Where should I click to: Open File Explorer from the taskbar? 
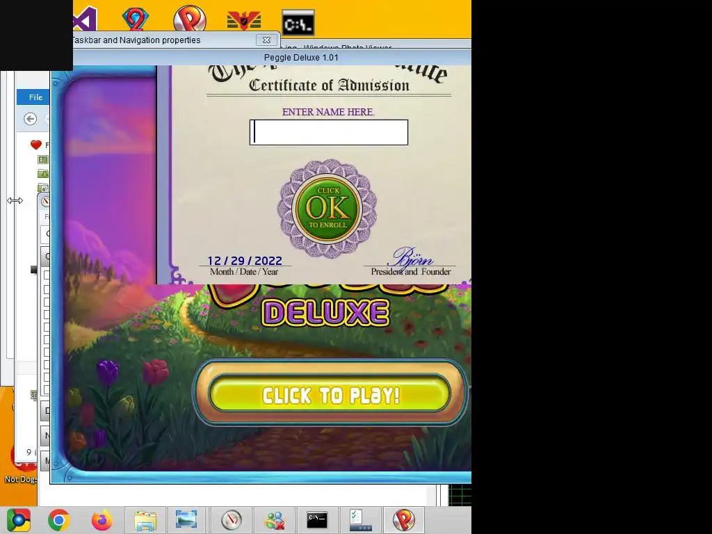[145, 520]
